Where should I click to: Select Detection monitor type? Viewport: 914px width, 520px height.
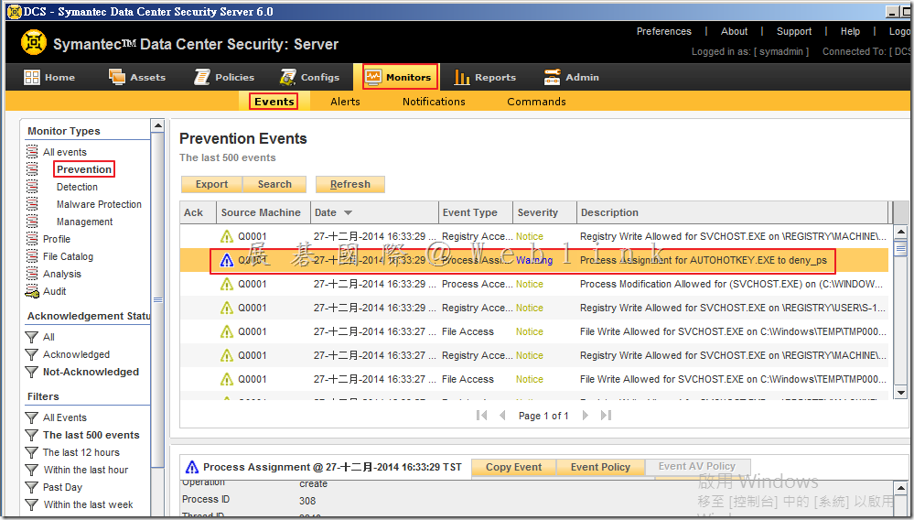(x=77, y=187)
